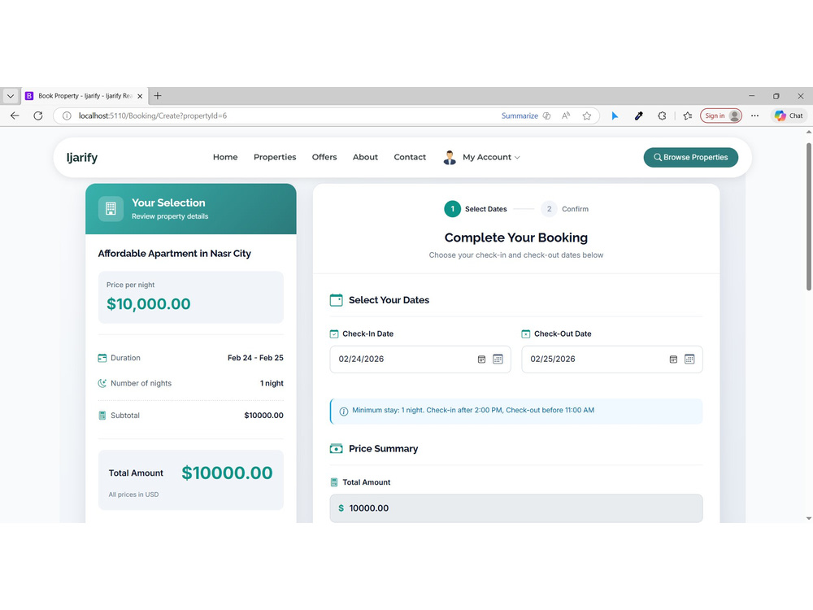
Task: Click the scrollbar down arrow
Action: pyautogui.click(x=809, y=518)
